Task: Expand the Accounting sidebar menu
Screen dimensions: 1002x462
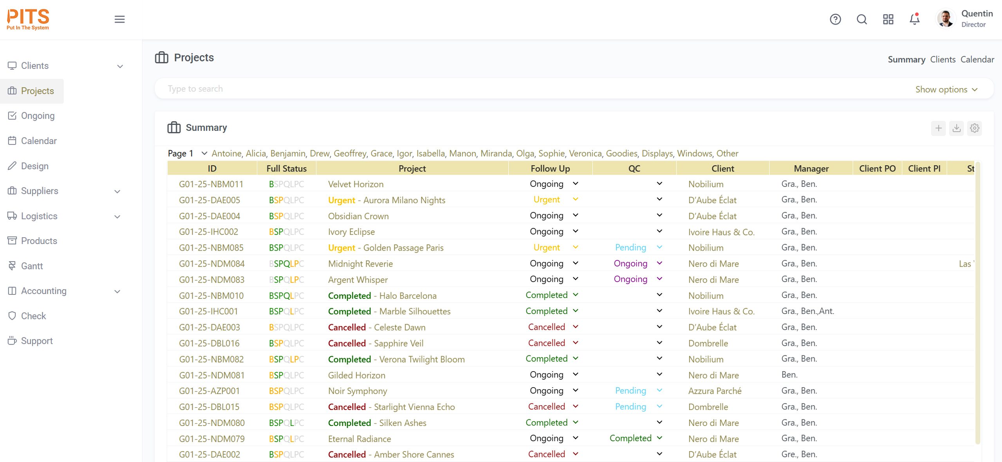Action: (117, 291)
